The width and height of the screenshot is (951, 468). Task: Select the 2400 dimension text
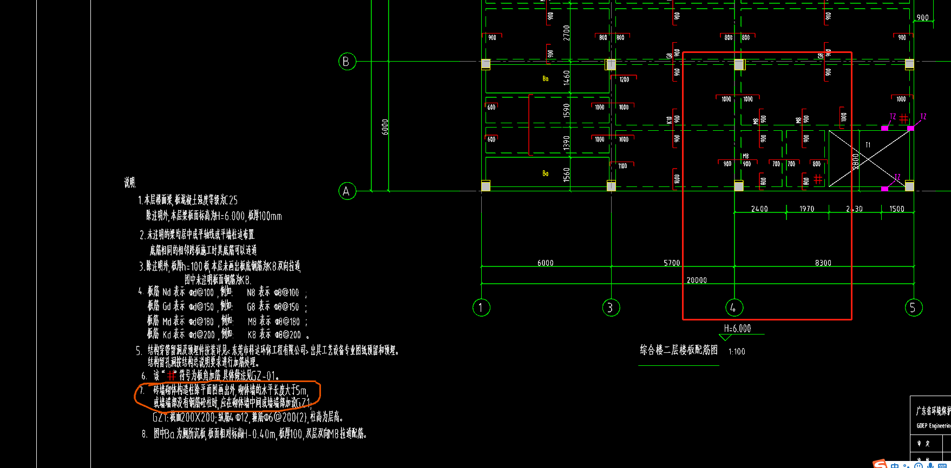point(759,209)
